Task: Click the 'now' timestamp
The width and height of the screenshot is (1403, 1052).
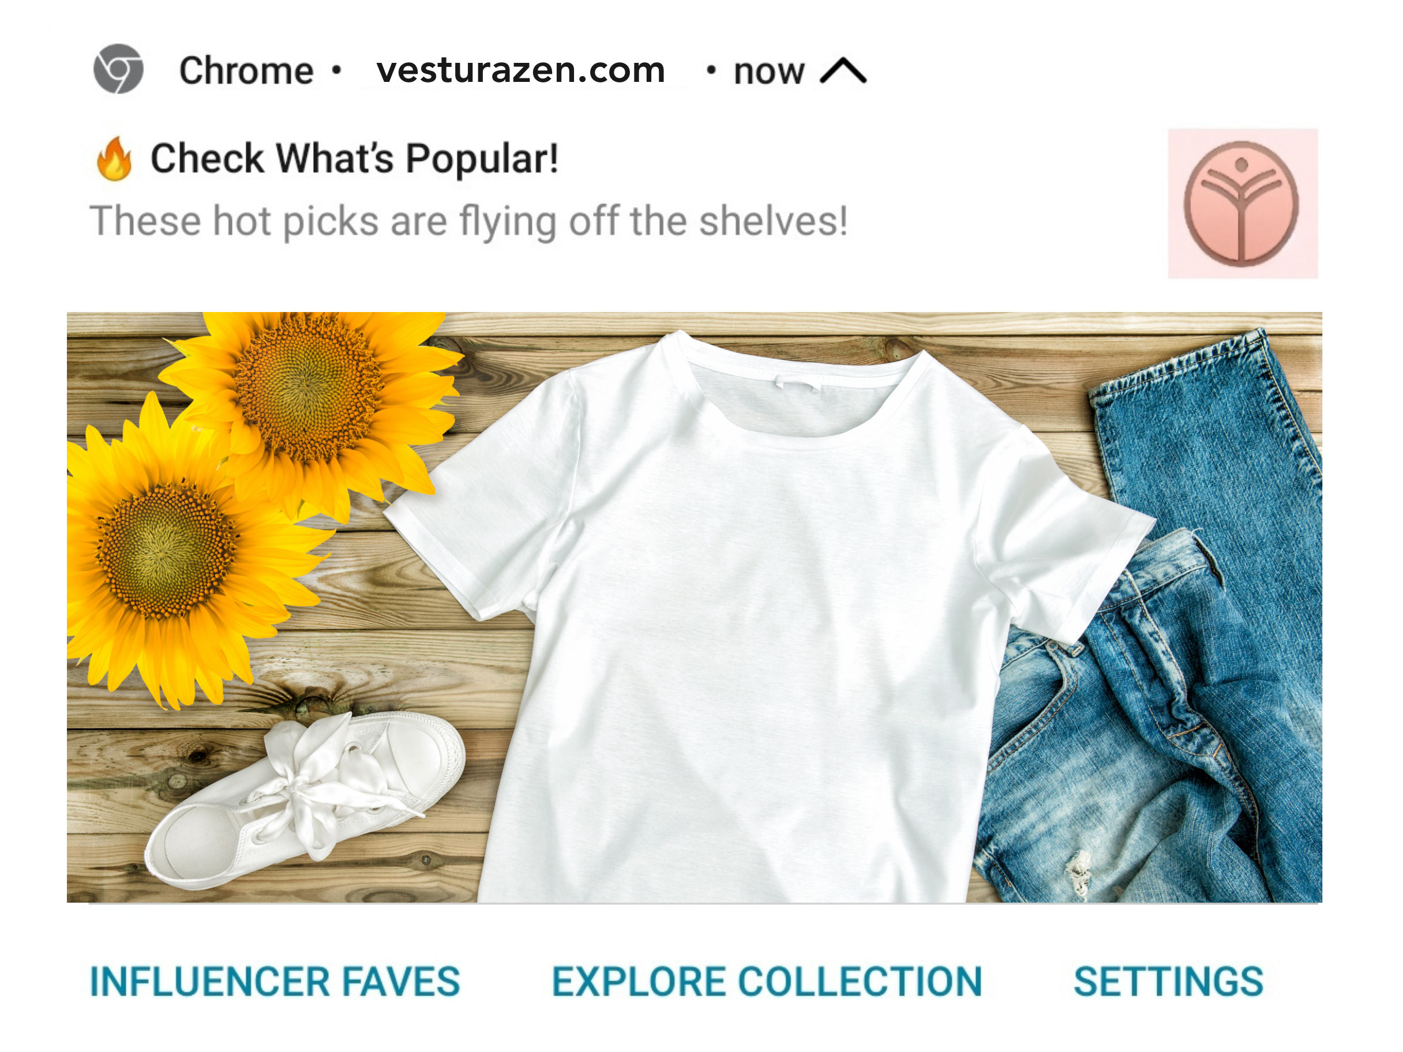Action: pos(769,71)
